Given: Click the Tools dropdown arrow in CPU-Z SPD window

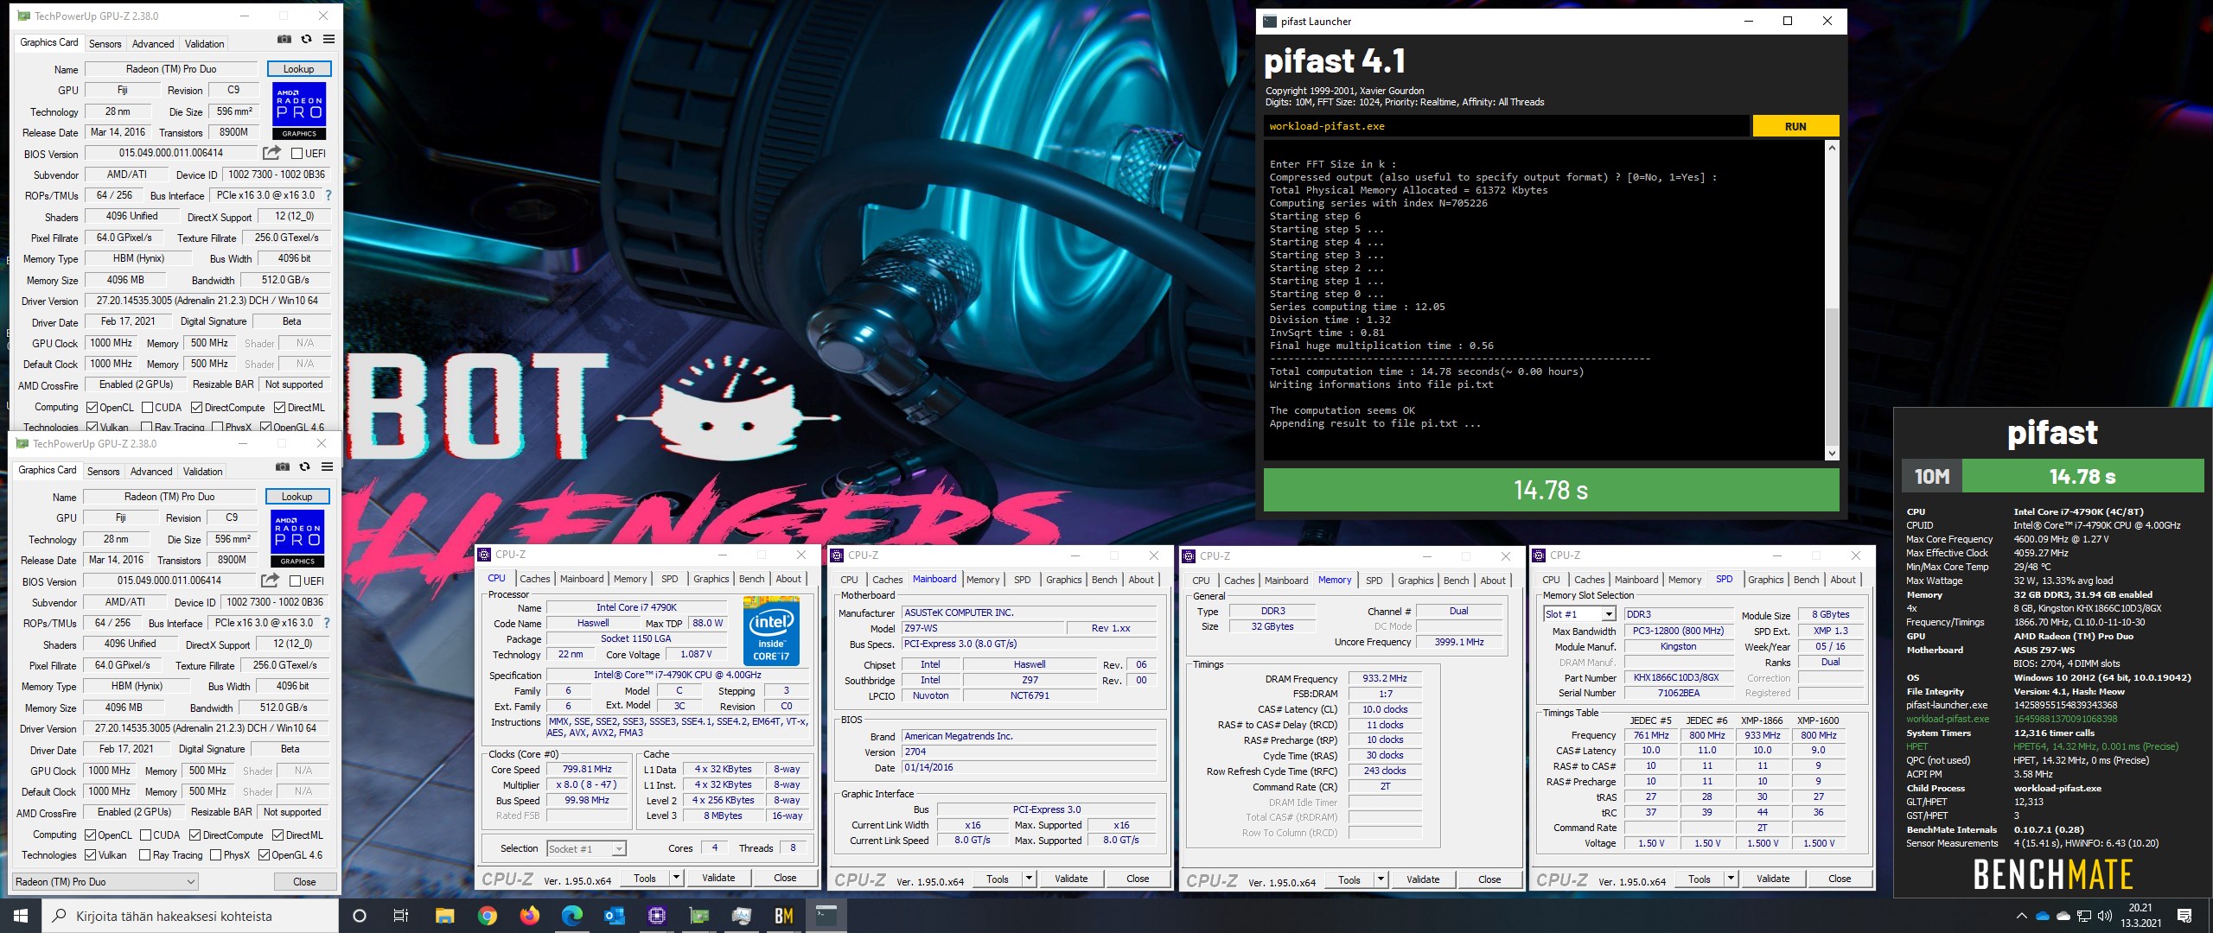Looking at the screenshot, I should pyautogui.click(x=1731, y=879).
